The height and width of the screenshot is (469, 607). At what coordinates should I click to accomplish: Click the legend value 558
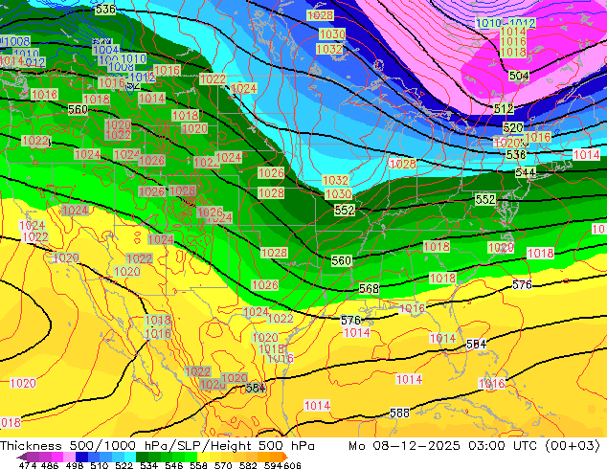tap(198, 465)
